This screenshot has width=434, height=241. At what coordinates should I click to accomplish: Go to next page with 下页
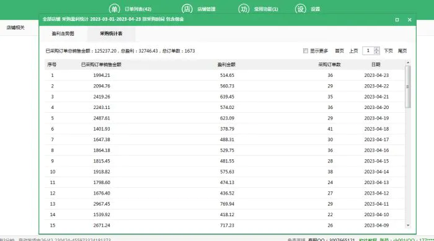[x=388, y=51]
